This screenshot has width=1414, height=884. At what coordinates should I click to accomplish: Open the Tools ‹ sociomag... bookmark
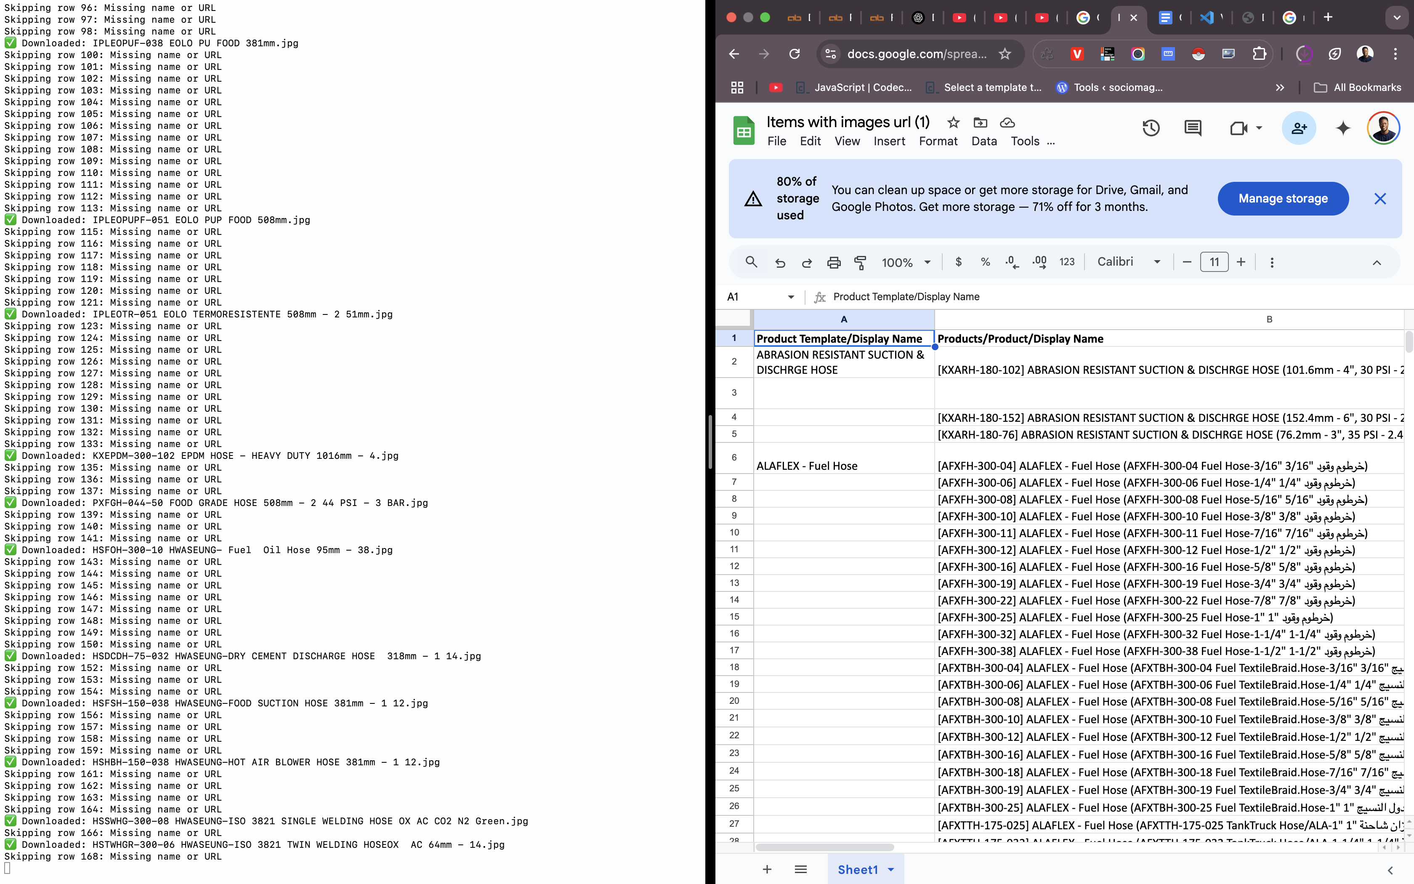click(1110, 87)
